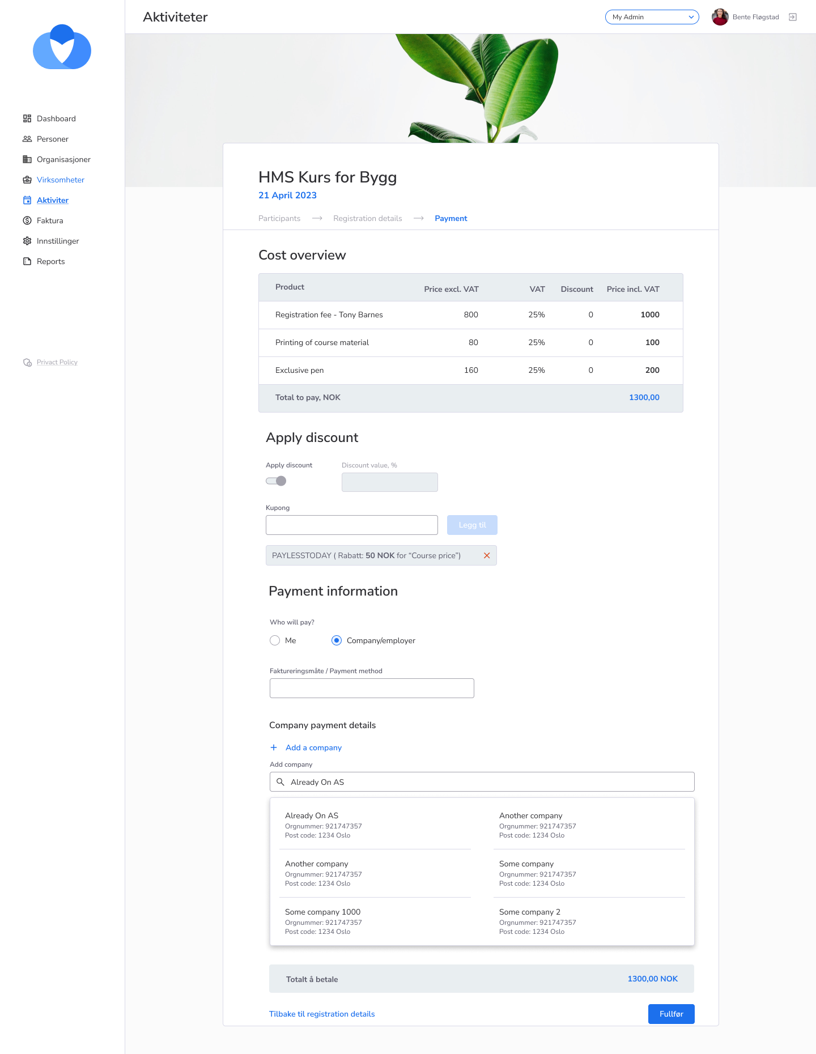Viewport: 816px width, 1054px height.
Task: Click the Discount column header
Action: coord(577,289)
